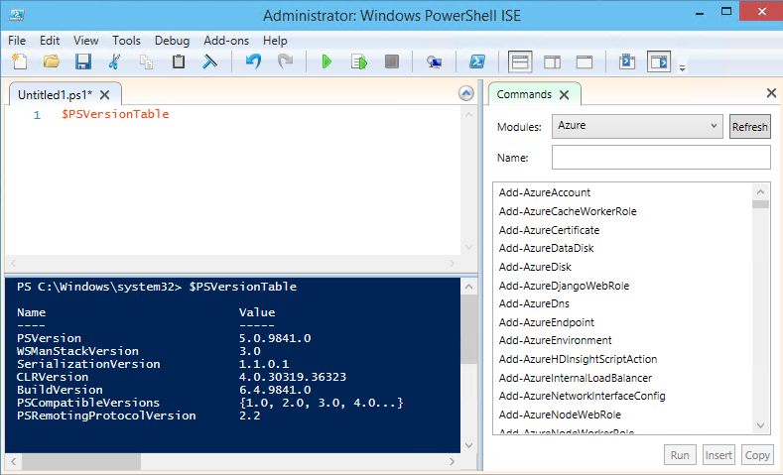Open Edit menu

point(50,41)
